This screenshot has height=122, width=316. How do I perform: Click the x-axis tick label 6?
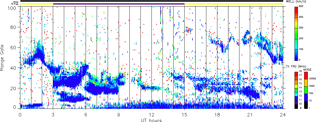pos(86,115)
